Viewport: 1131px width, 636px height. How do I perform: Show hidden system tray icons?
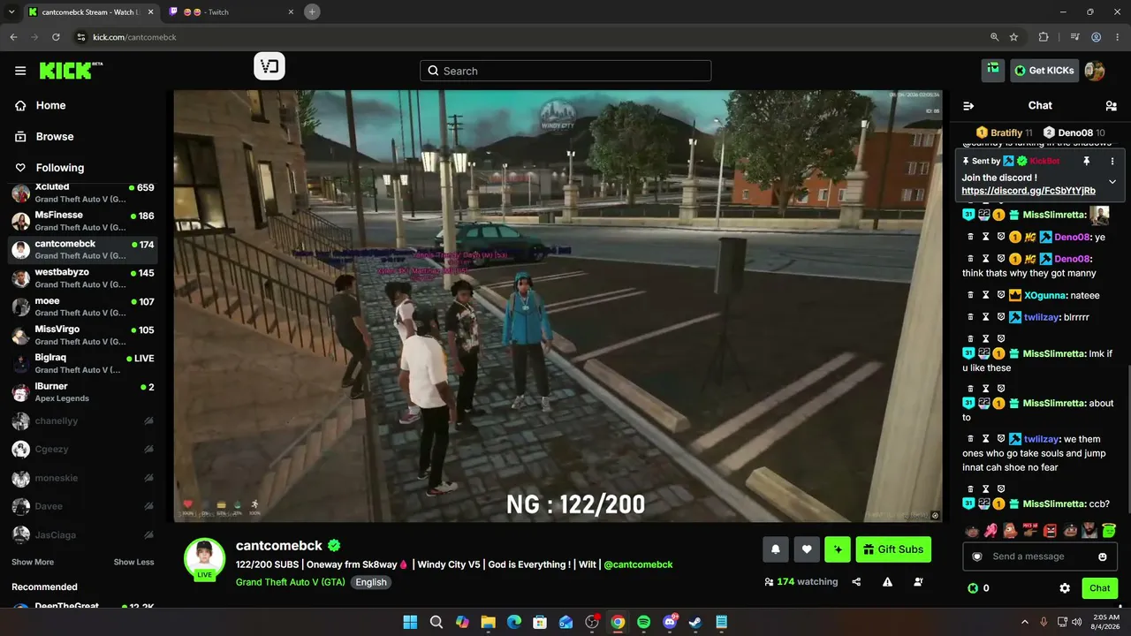pyautogui.click(x=1026, y=622)
